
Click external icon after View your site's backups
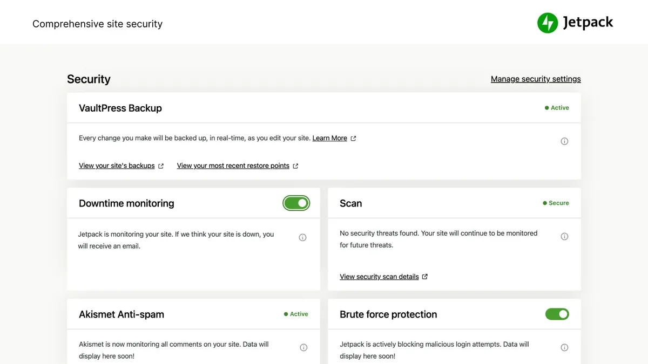click(x=161, y=166)
